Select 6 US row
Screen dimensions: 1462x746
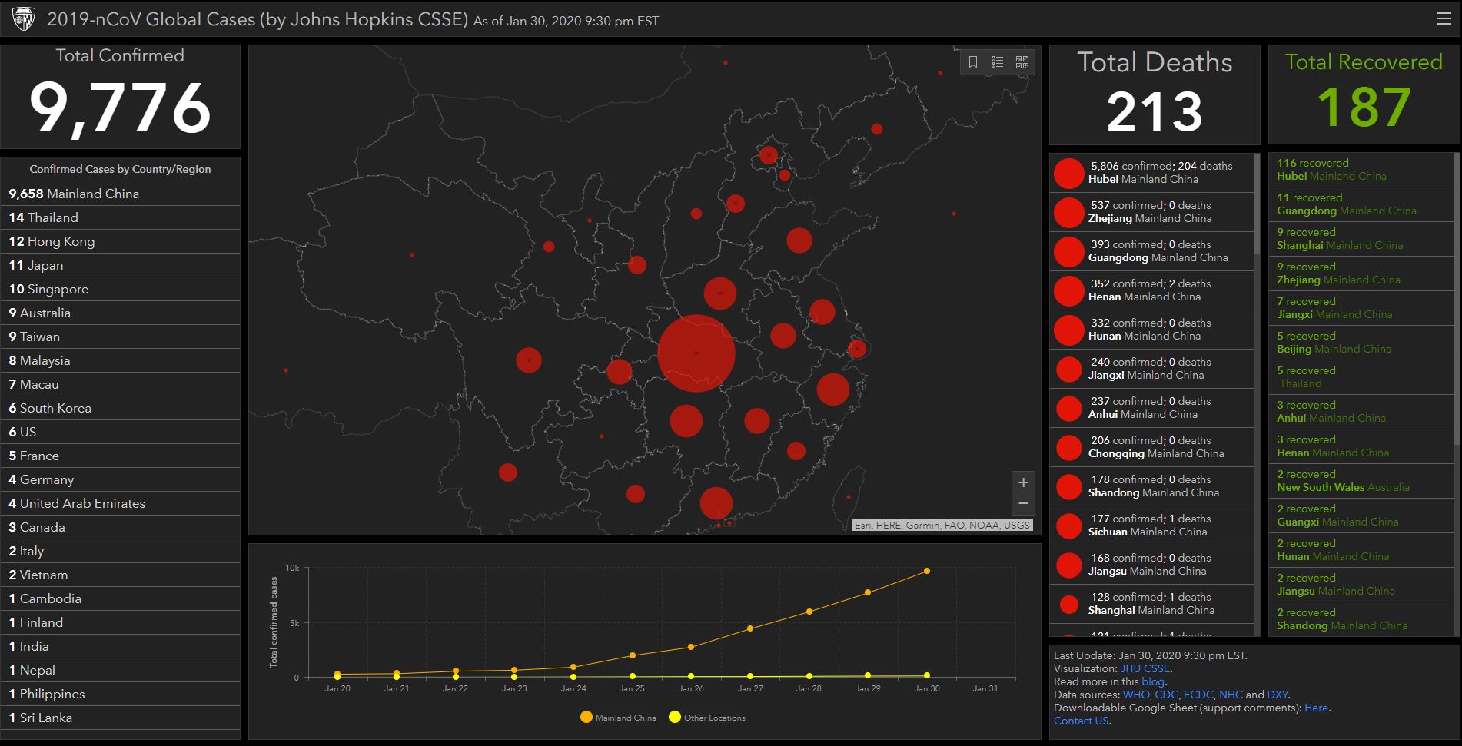tap(120, 432)
